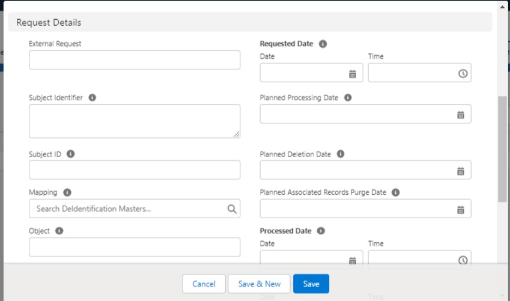The width and height of the screenshot is (510, 301).
Task: Open clock time picker for Requested Date
Action: point(462,74)
